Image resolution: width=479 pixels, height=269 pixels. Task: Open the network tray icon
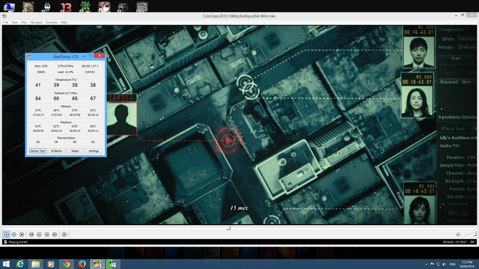click(x=438, y=264)
